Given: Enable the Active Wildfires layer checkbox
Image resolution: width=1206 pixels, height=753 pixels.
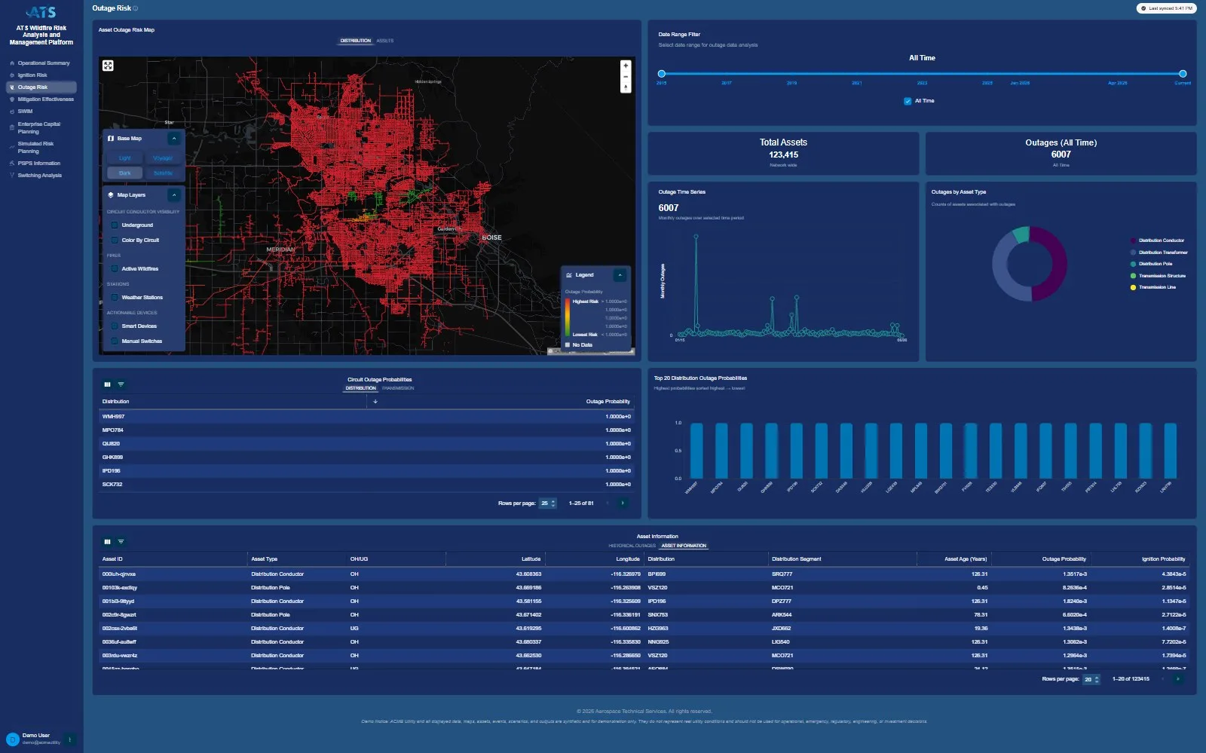Looking at the screenshot, I should point(115,269).
